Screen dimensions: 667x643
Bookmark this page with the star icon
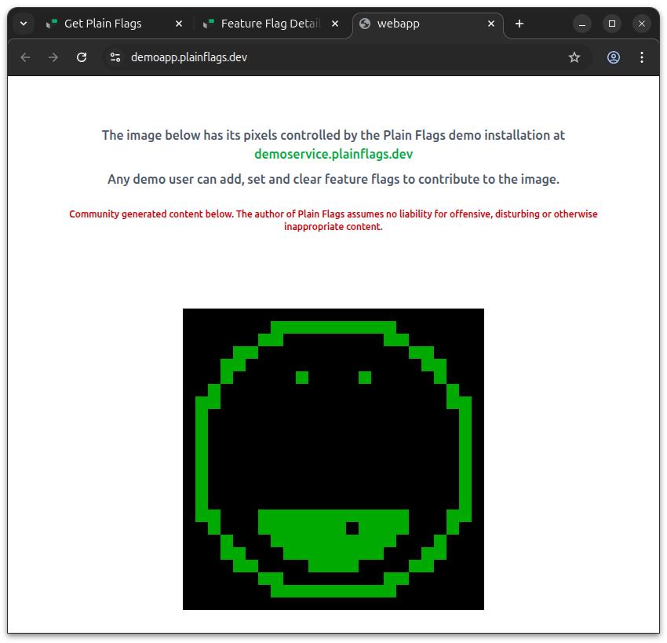[574, 57]
